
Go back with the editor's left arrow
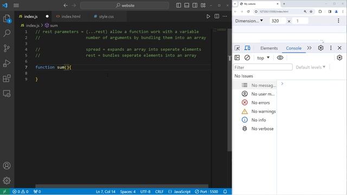(66, 5)
